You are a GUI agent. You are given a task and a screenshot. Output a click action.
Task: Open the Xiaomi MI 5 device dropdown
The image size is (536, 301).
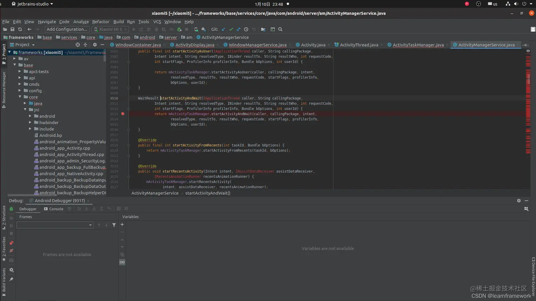pos(111,29)
